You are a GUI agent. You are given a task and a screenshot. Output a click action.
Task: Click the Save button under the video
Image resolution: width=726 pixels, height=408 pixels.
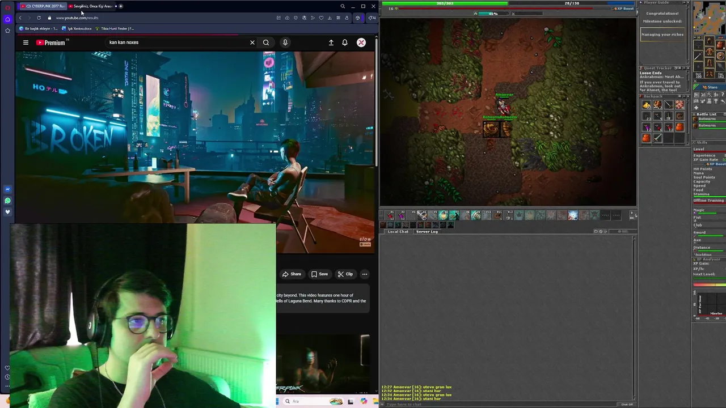pyautogui.click(x=319, y=274)
